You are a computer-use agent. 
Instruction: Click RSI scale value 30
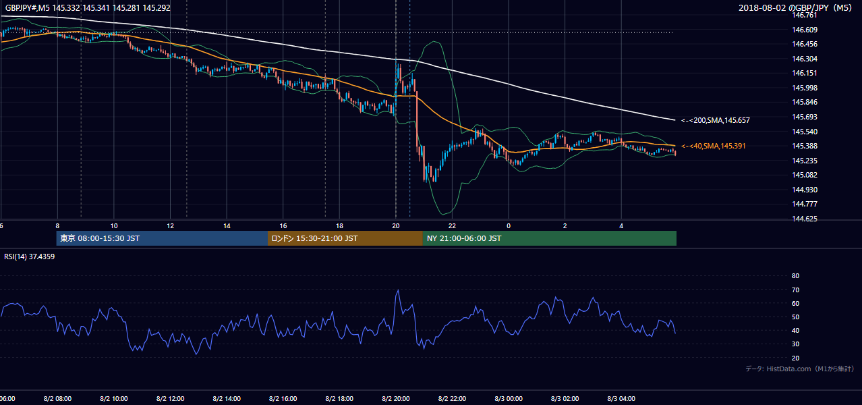pos(795,344)
